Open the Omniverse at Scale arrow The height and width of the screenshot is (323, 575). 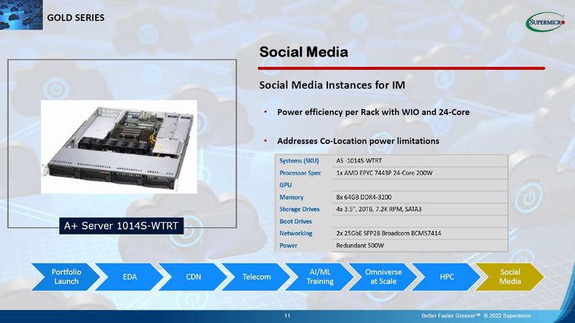click(384, 277)
